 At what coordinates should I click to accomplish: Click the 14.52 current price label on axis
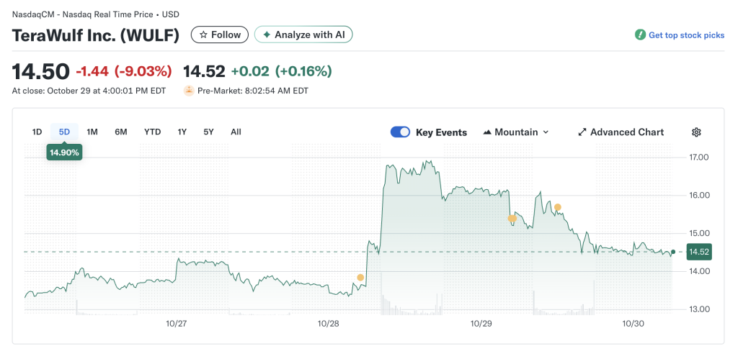pyautogui.click(x=698, y=252)
